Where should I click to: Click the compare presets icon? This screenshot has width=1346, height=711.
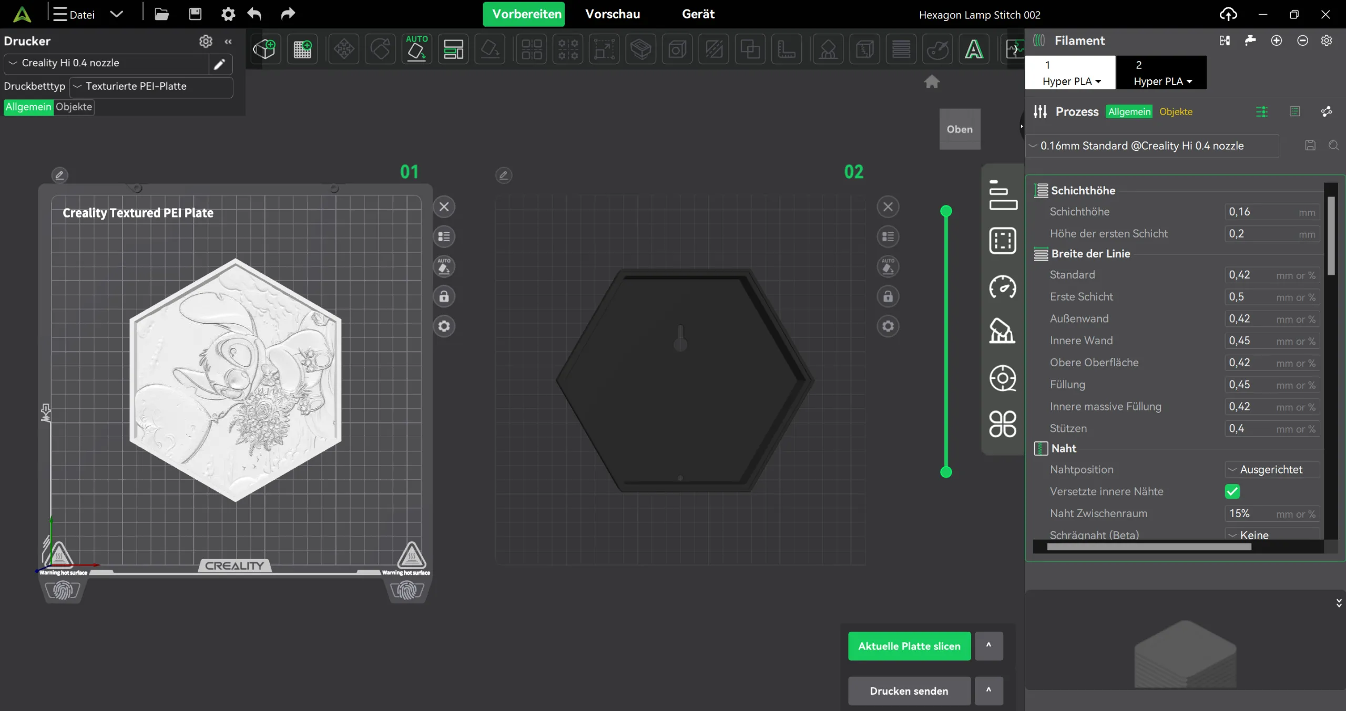1327,111
